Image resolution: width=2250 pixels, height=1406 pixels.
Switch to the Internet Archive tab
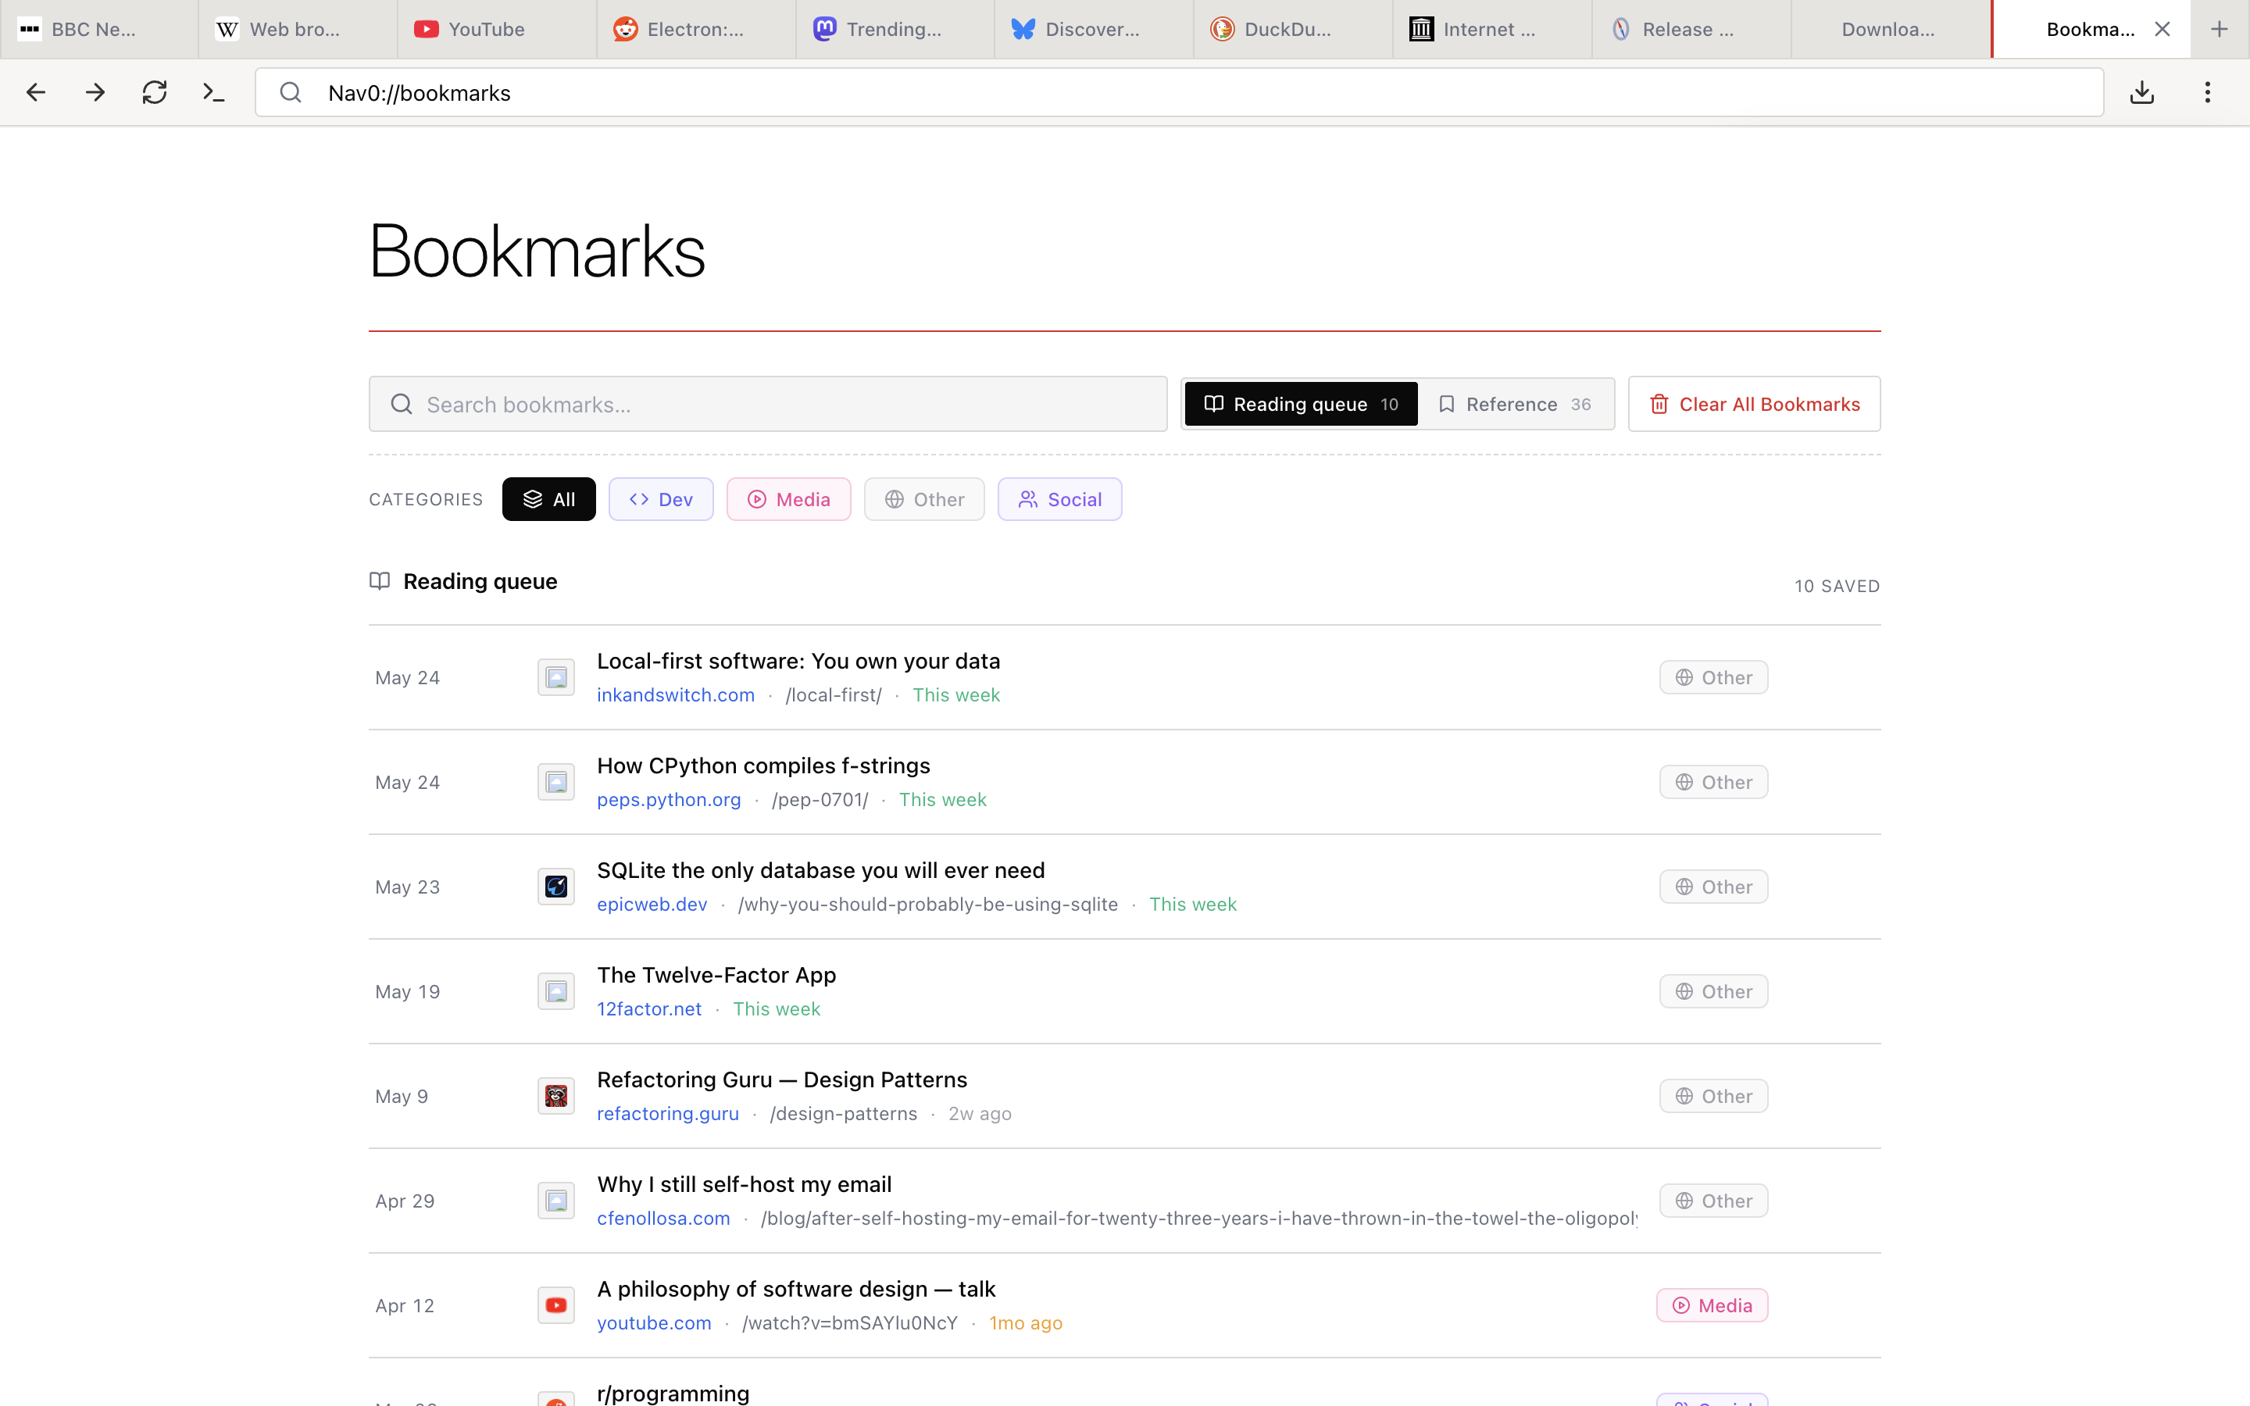(1491, 29)
